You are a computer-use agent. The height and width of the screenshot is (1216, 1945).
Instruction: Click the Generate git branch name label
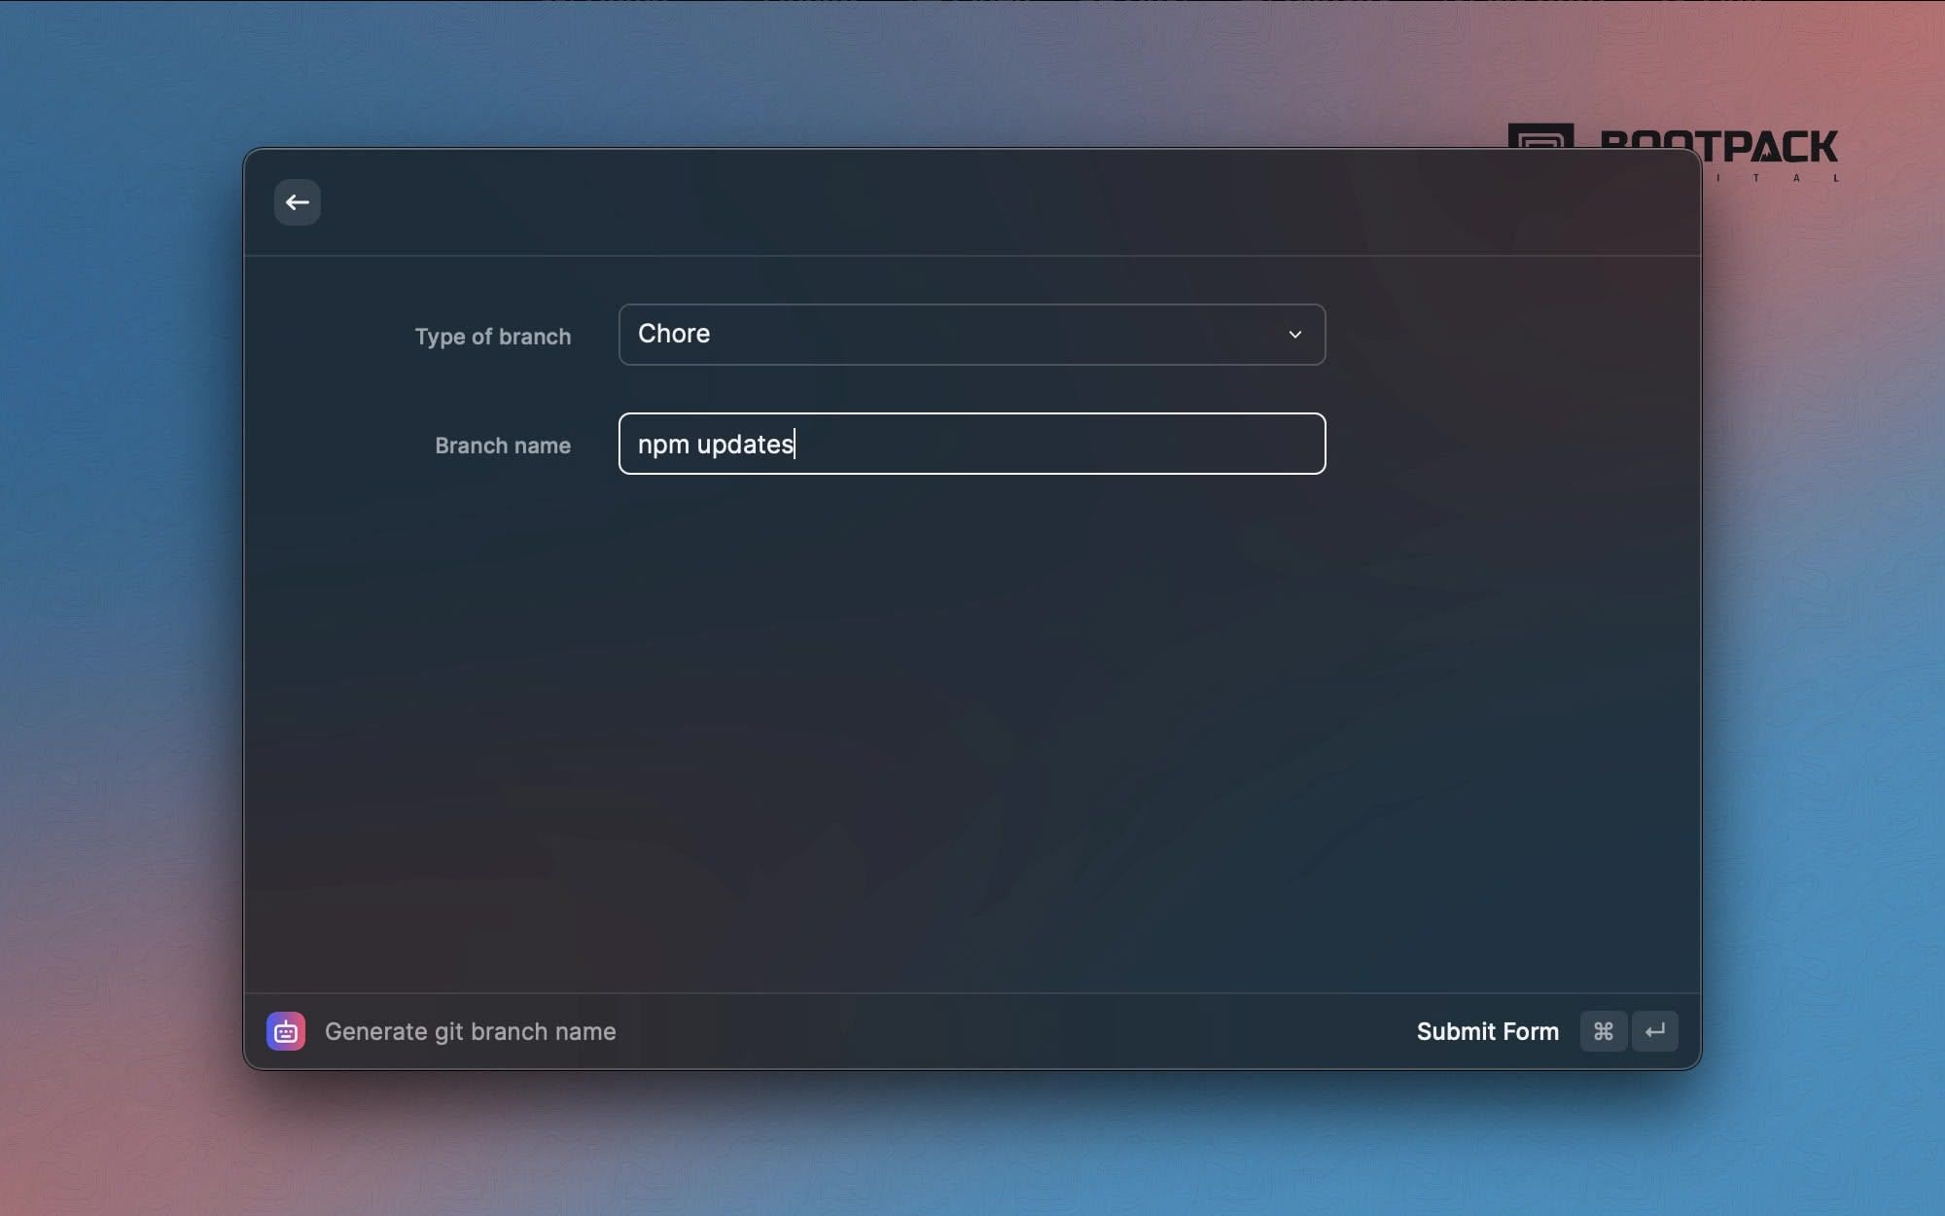click(x=471, y=1031)
